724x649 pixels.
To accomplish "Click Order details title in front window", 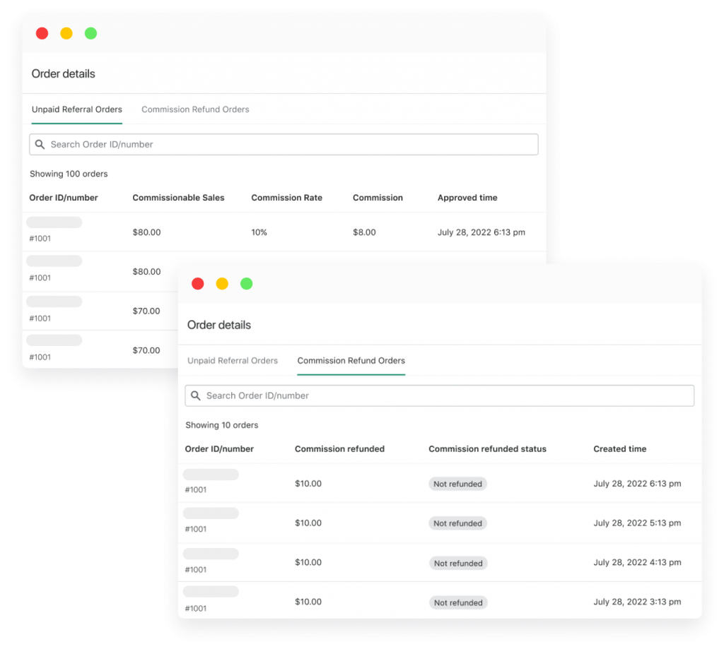I will (219, 325).
